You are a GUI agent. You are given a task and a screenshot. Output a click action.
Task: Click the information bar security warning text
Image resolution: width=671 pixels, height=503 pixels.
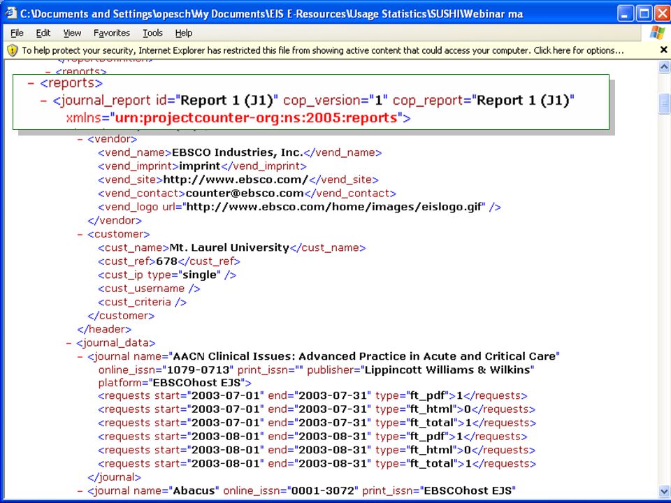[323, 50]
